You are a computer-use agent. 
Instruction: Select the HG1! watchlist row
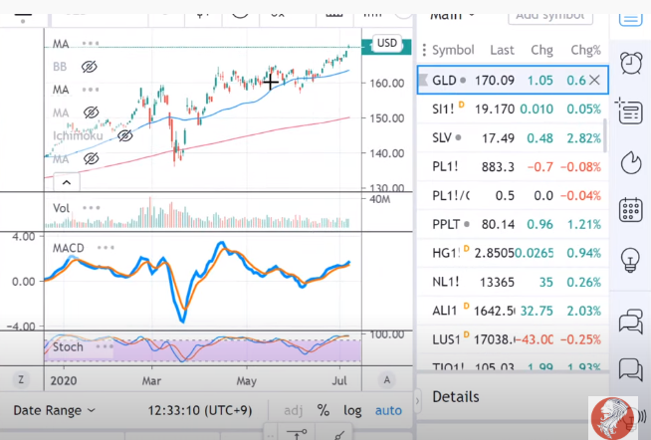(513, 253)
